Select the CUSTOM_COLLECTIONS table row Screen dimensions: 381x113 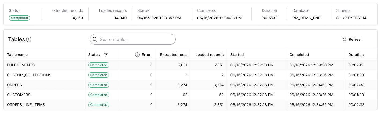tap(190, 75)
